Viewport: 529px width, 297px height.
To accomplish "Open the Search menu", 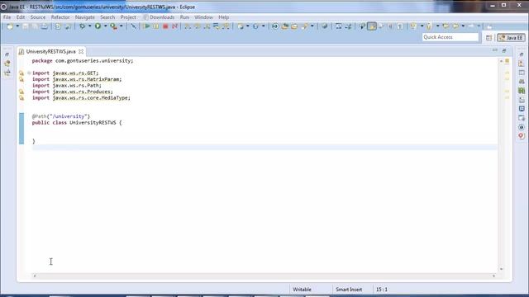I will [x=107, y=17].
